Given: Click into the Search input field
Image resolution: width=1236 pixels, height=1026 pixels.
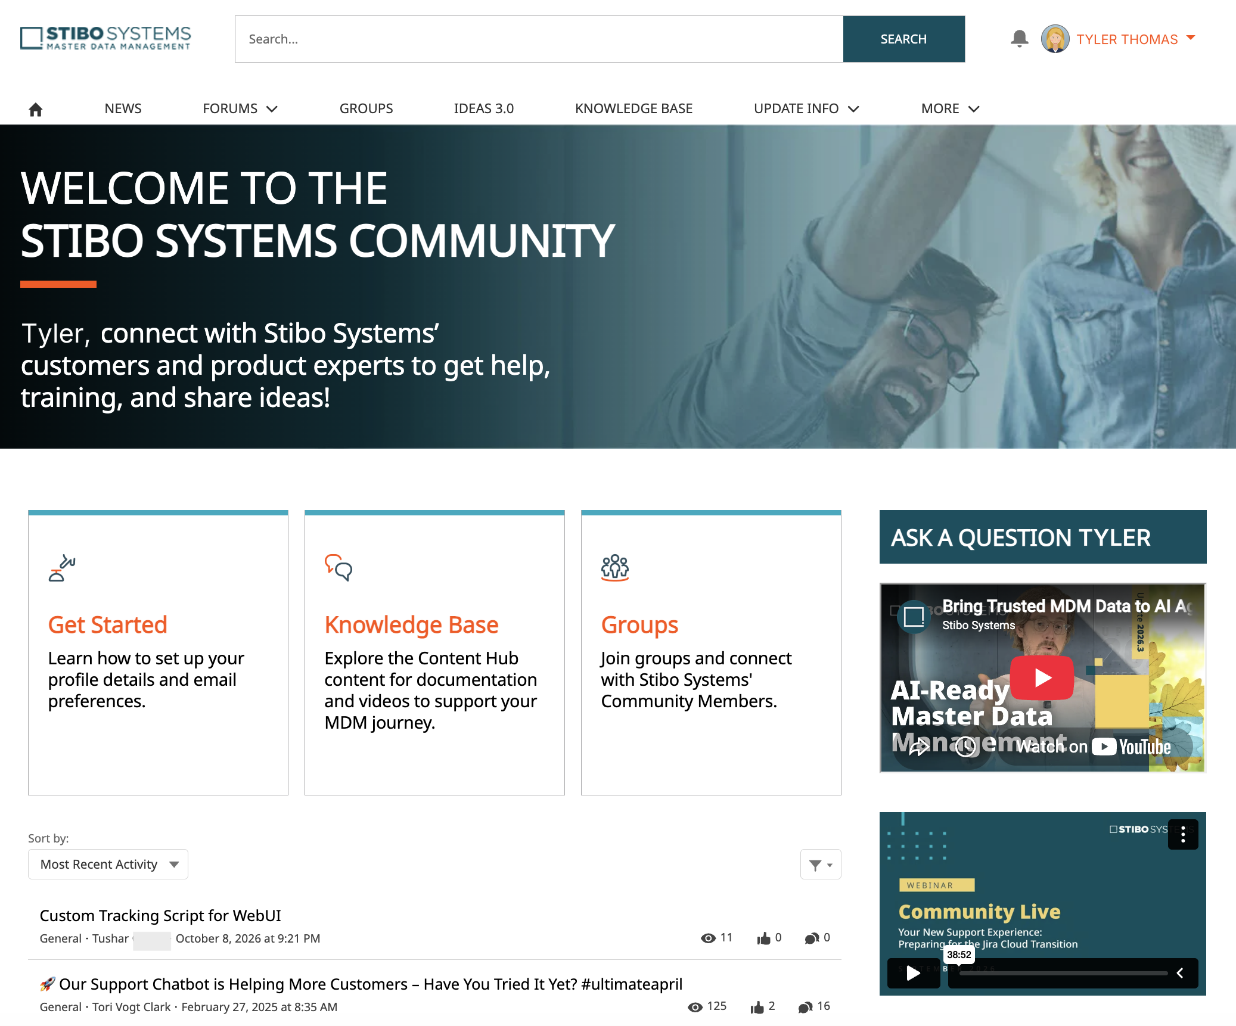Looking at the screenshot, I should pyautogui.click(x=539, y=39).
